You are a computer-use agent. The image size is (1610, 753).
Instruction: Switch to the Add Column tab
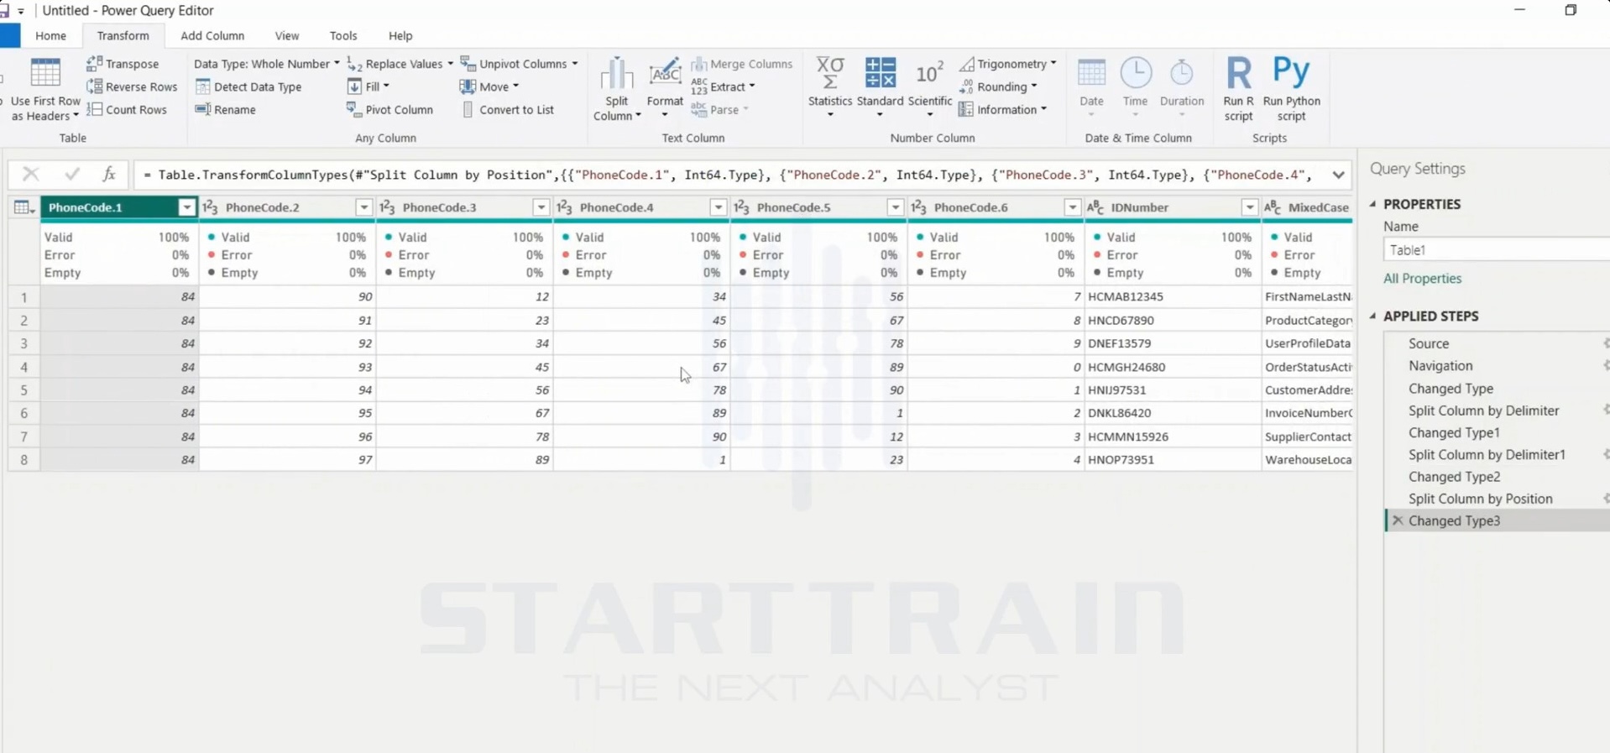coord(212,35)
